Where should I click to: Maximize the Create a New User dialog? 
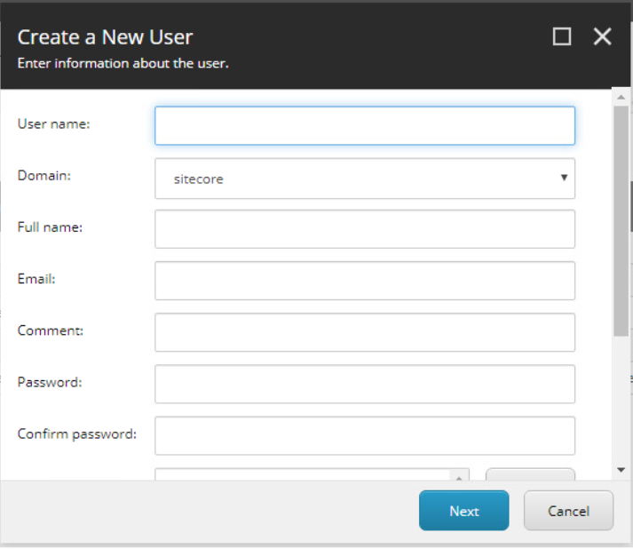tap(561, 36)
